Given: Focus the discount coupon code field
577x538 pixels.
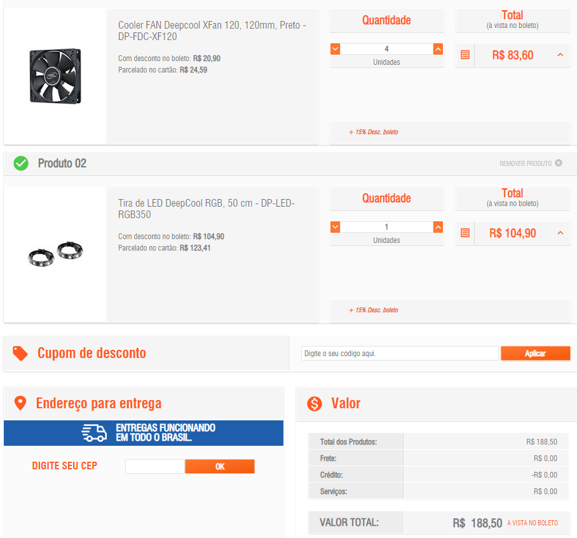Looking at the screenshot, I should tap(400, 353).
